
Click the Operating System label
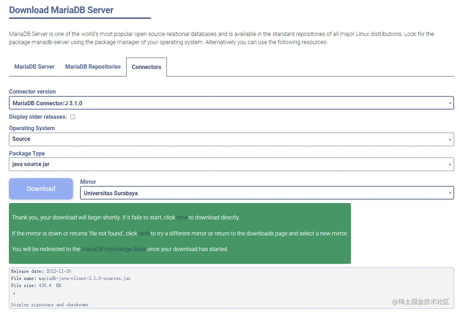click(32, 128)
